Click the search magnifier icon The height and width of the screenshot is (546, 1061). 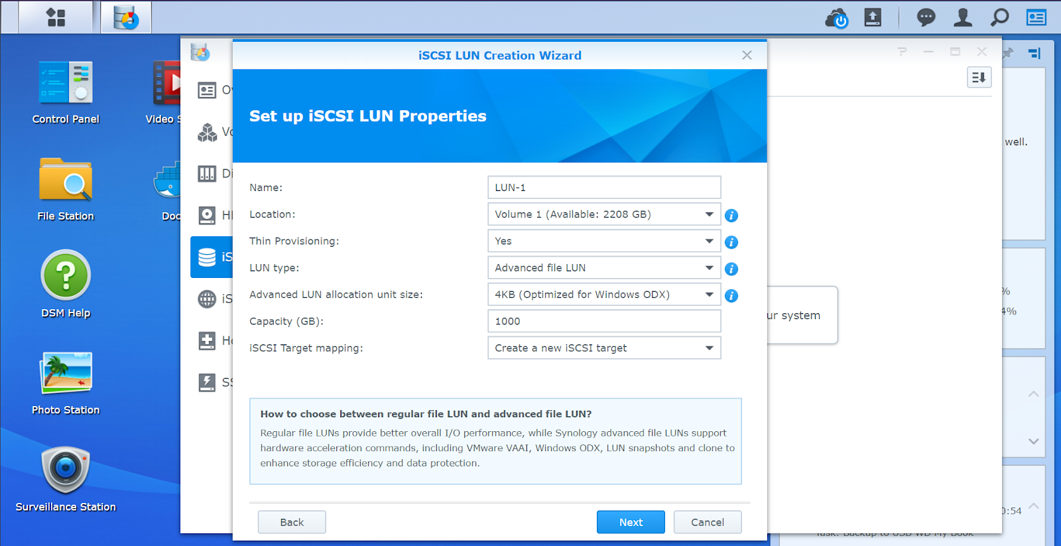click(x=999, y=17)
